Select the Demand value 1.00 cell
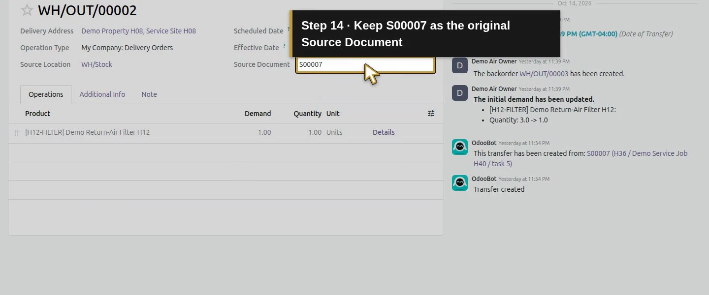 coord(264,132)
